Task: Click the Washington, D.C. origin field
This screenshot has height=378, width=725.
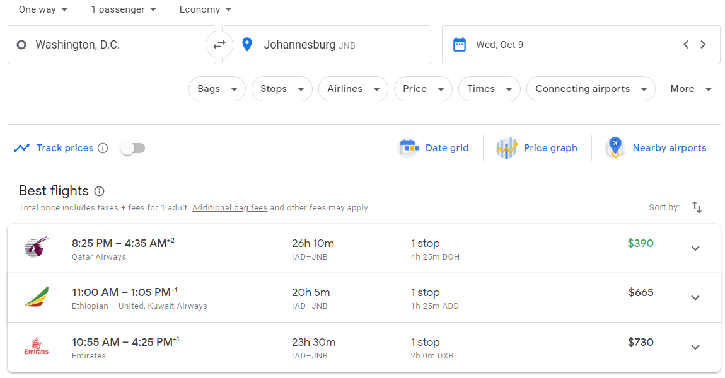Action: [112, 45]
